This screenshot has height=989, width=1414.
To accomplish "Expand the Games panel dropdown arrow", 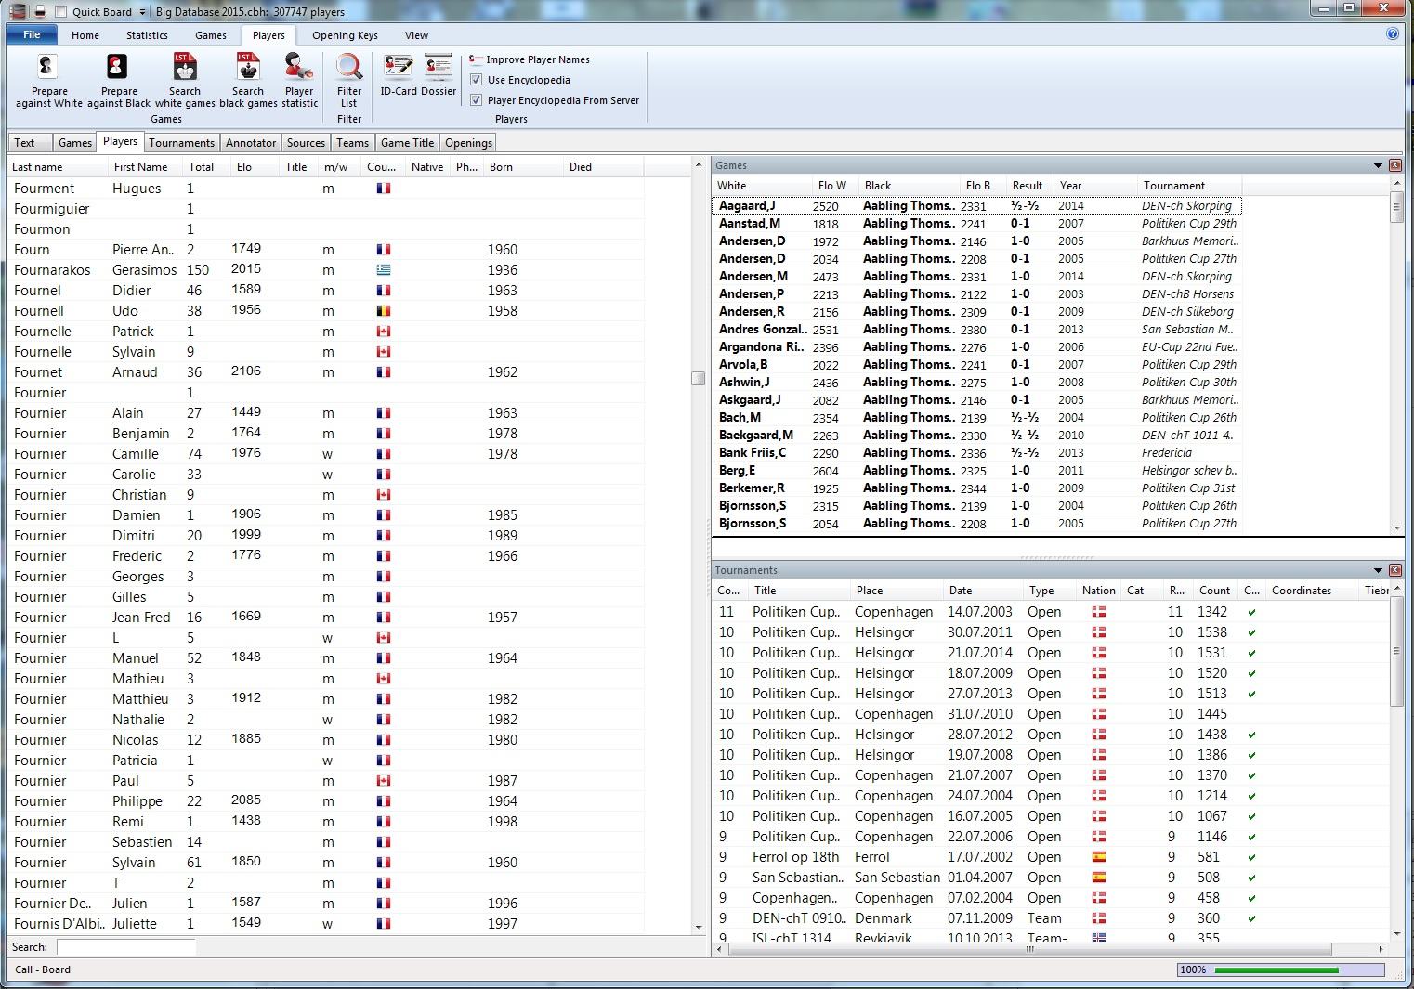I will (1378, 165).
